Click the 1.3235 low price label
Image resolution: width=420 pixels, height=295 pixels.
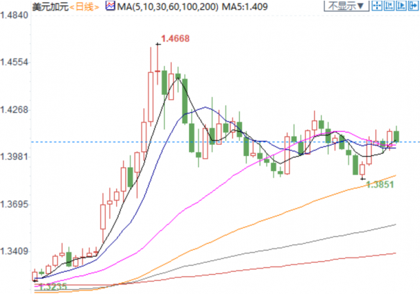pyautogui.click(x=52, y=286)
